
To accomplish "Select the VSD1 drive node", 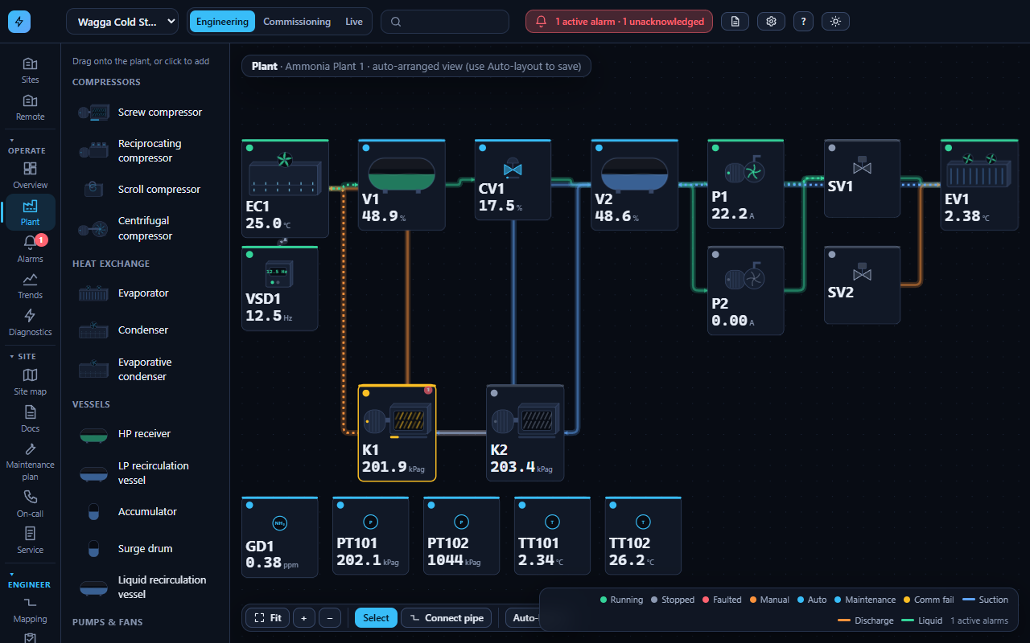I will pos(280,288).
